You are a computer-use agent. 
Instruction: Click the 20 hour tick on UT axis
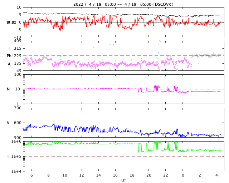pyautogui.click(x=149, y=175)
